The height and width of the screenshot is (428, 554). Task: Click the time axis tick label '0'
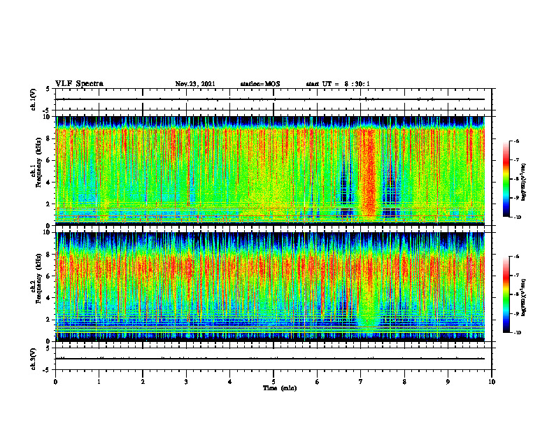pos(55,382)
